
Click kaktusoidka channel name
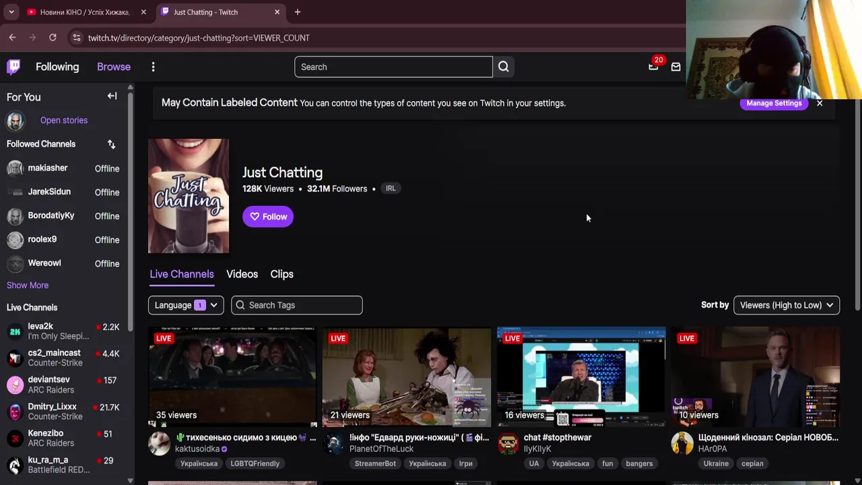[197, 449]
